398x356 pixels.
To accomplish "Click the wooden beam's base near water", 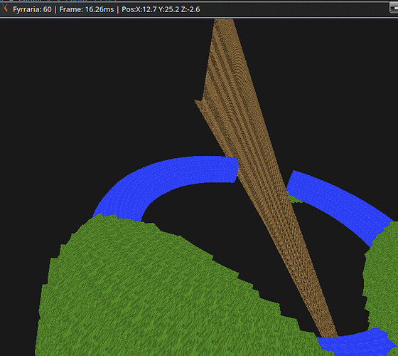I will point(328,330).
